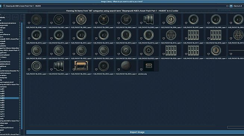Screen dimensions: 244x136
Task: Select thumbnail HUD_PACK013b_0014_Layer-1
Action: click(x=126, y=35)
